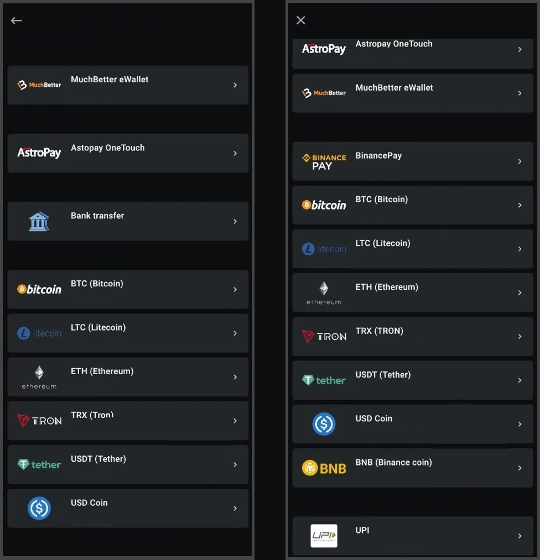Open the BinancePay row chevron
Viewport: 540px width, 560px height.
(520, 161)
